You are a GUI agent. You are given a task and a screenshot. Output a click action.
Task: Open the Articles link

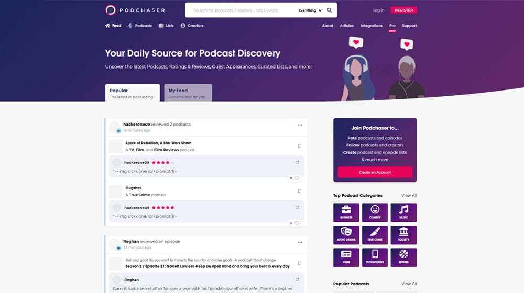347,25
